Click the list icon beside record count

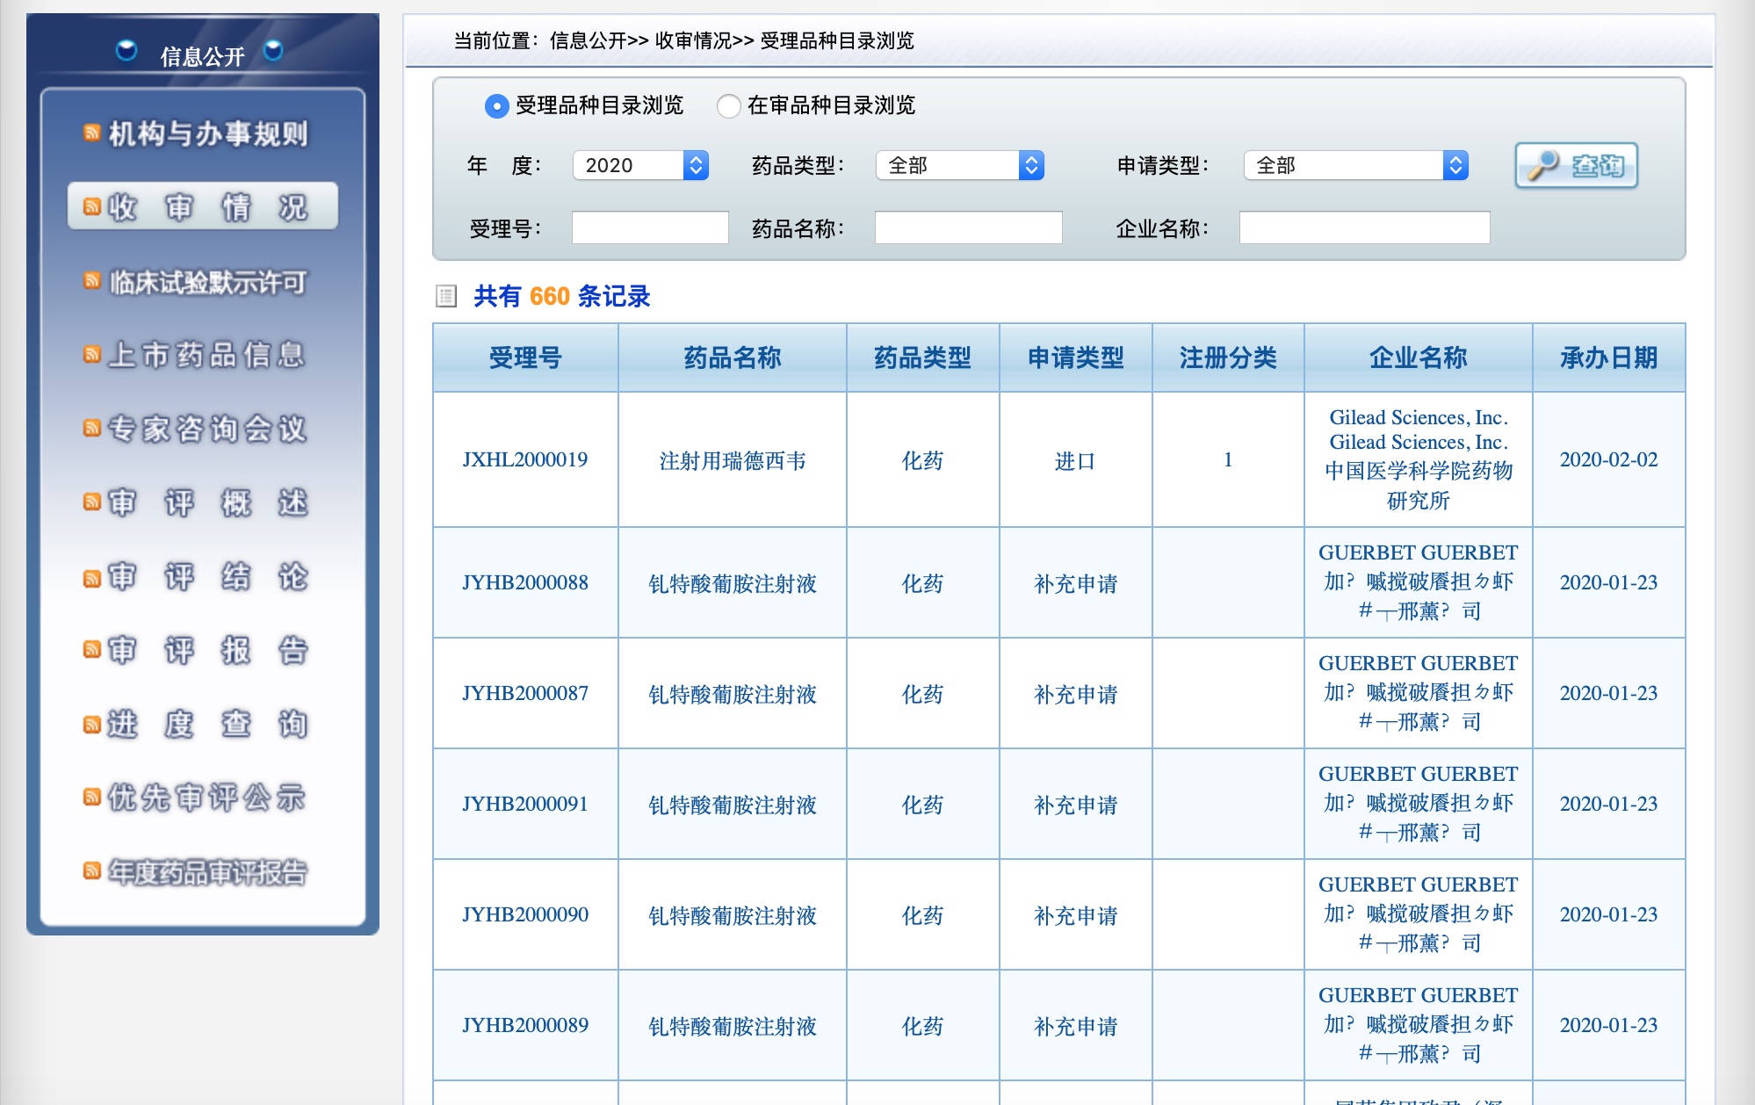point(446,296)
